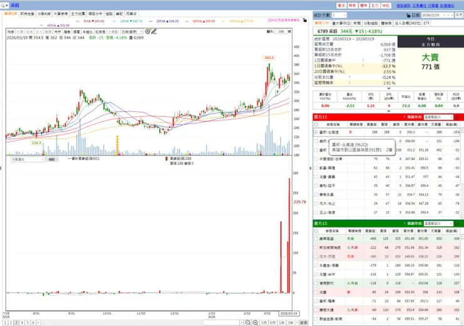Click the 5MA legend line

click(x=90, y=21)
